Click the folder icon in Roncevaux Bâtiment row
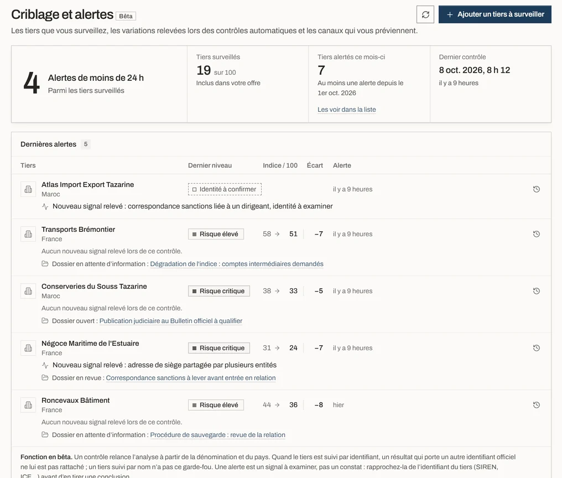 click(x=45, y=435)
